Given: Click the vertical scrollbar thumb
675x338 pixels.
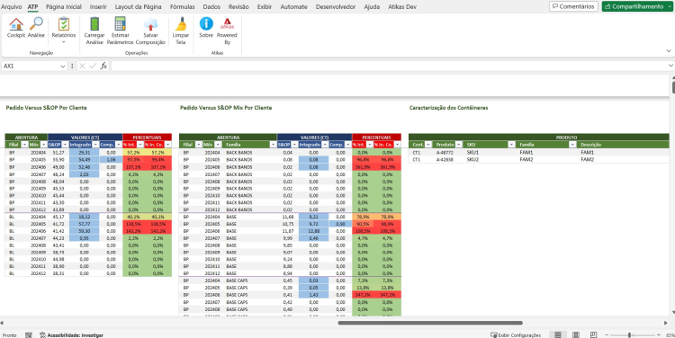Looking at the screenshot, I should (x=673, y=87).
